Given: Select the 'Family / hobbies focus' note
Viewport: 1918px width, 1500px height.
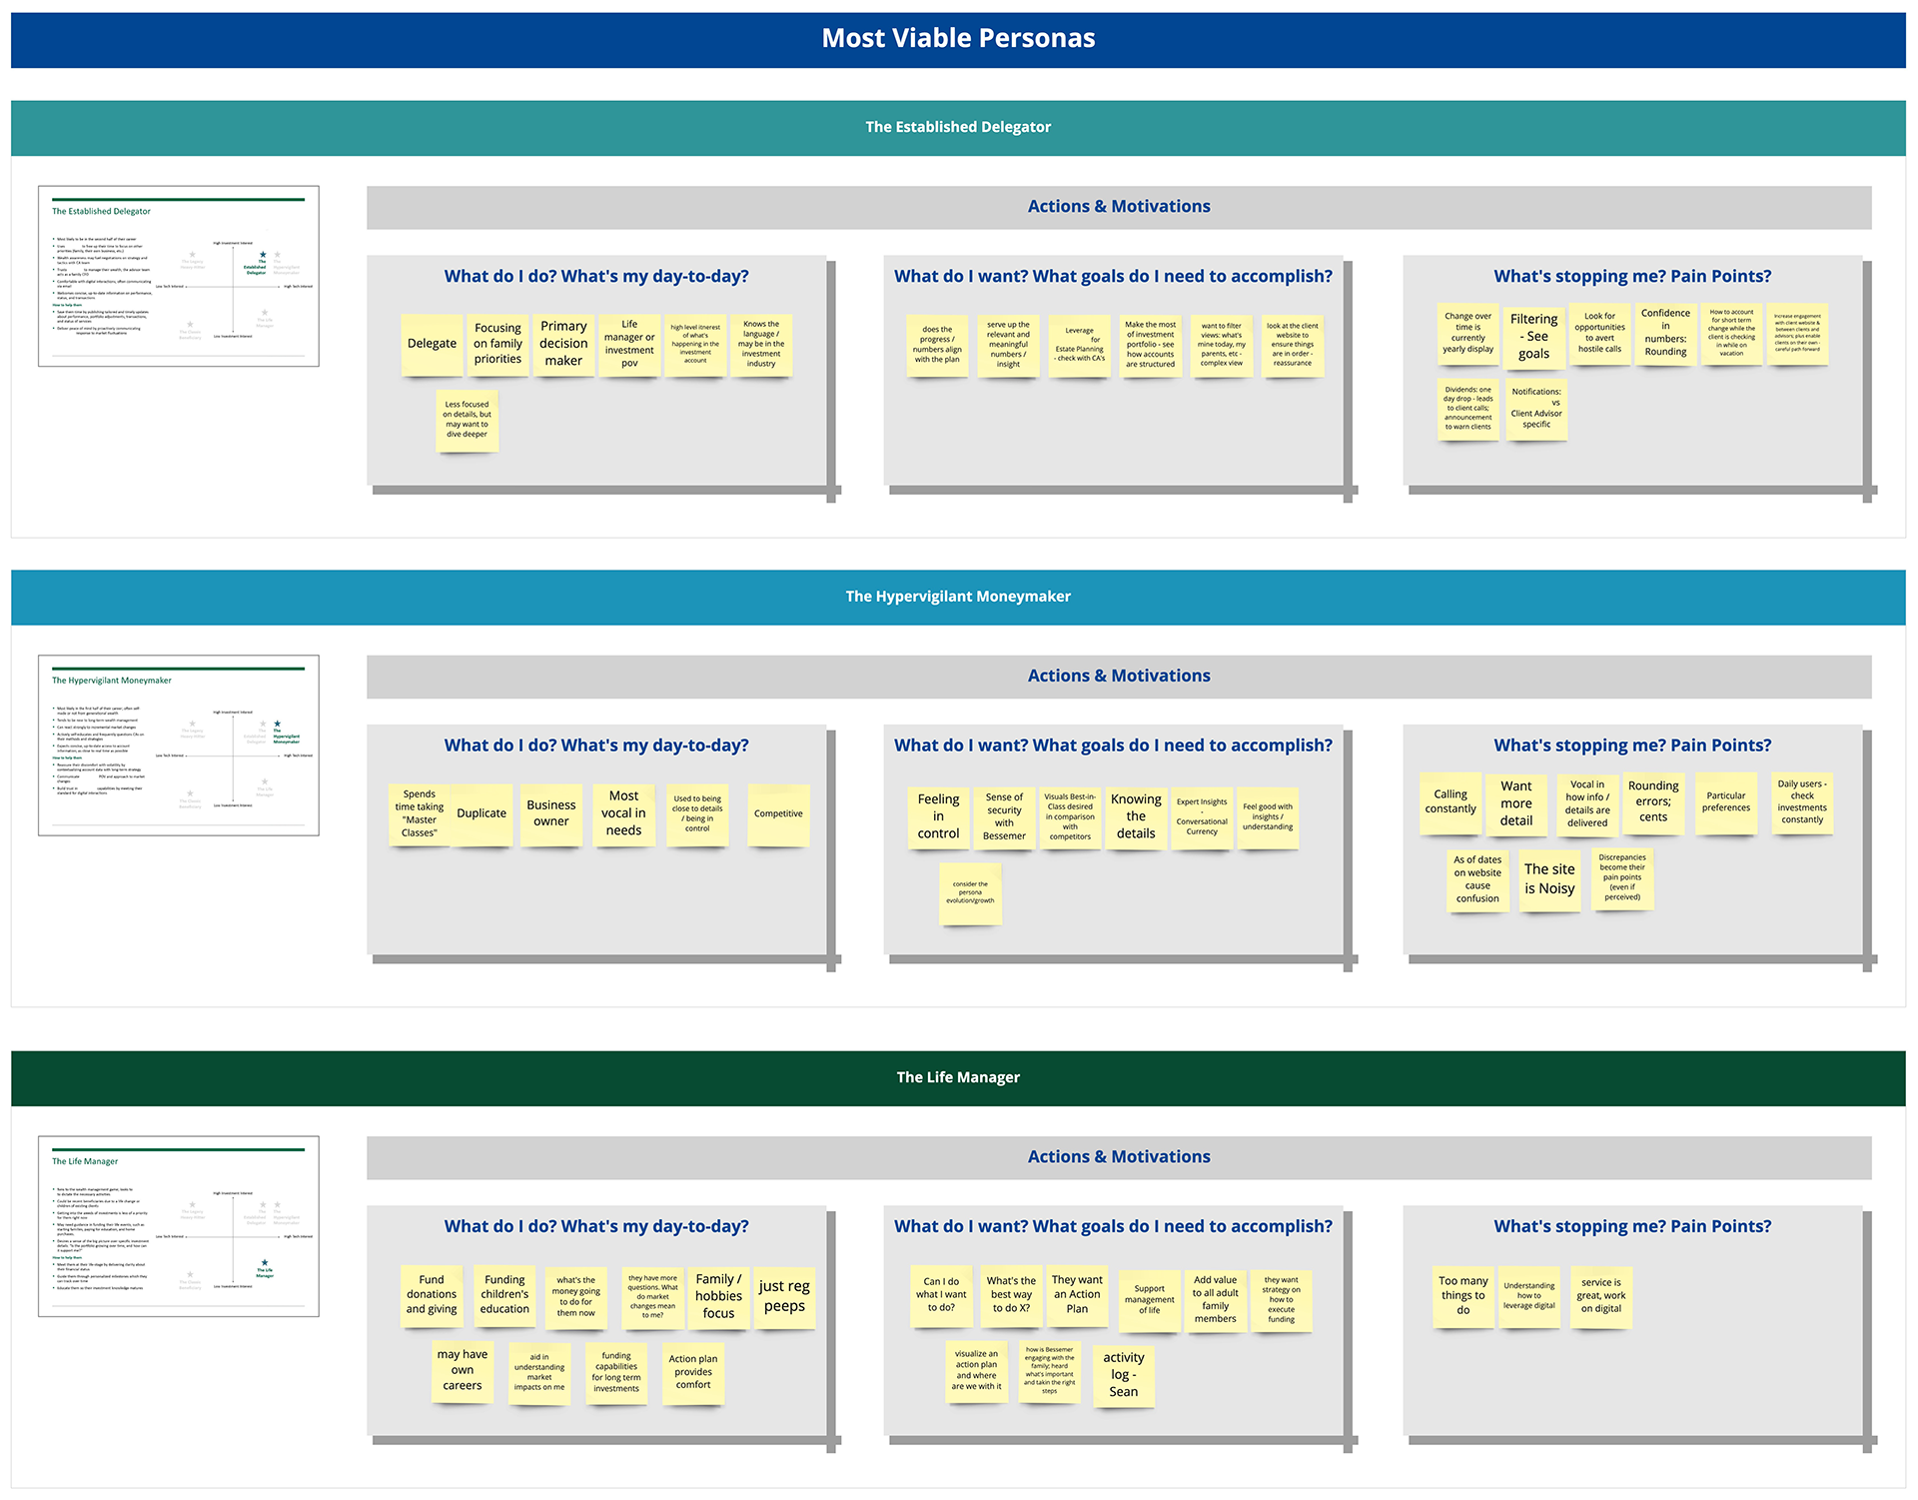Looking at the screenshot, I should 718,1297.
